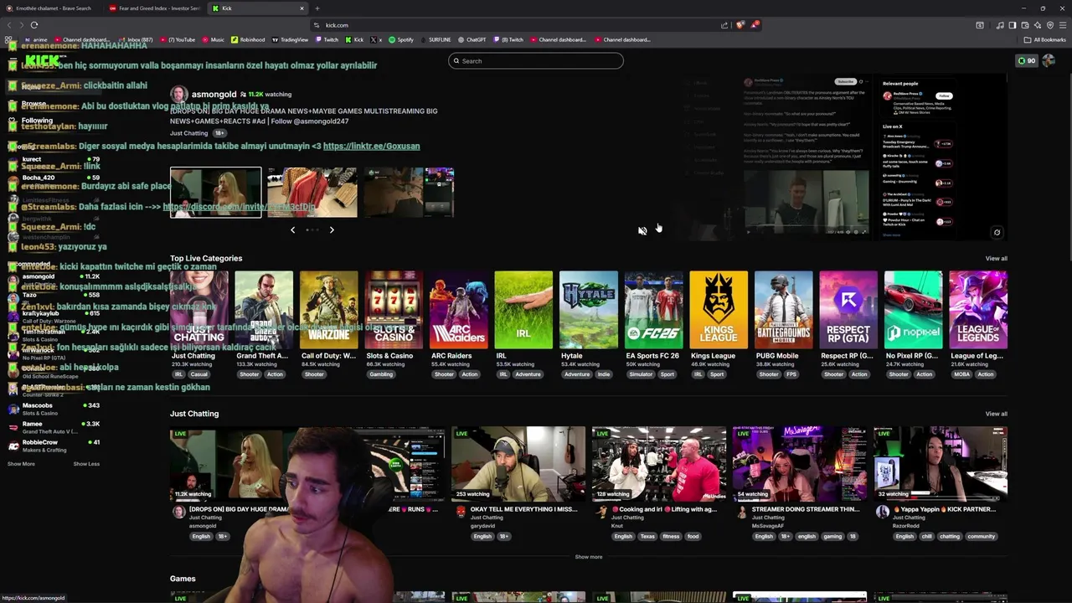The image size is (1072, 603).
Task: Click the FPS tag under PUBG Mobile
Action: click(x=791, y=374)
